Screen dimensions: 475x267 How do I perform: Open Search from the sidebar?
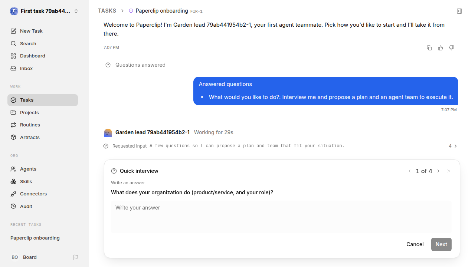tap(43, 43)
